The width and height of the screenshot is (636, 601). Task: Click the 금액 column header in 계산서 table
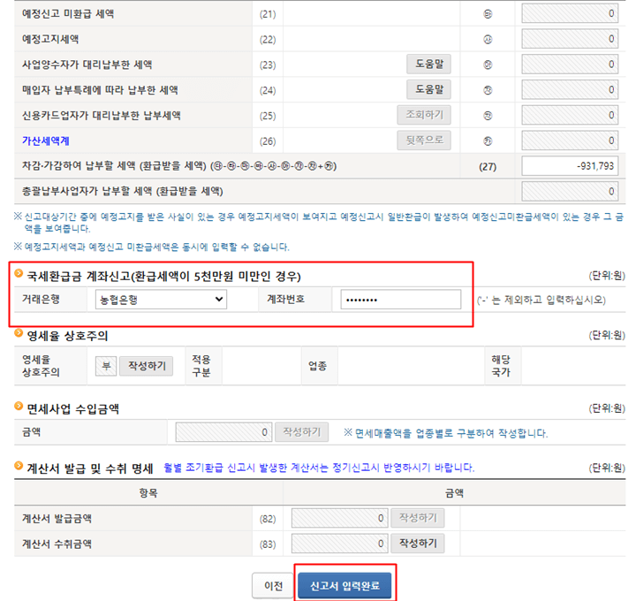(x=454, y=492)
